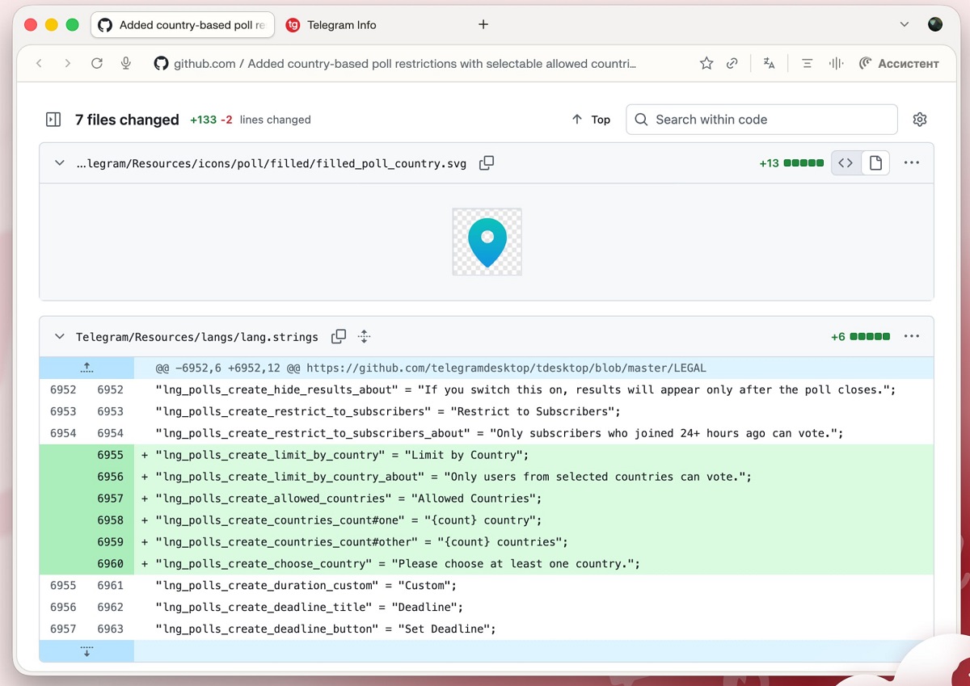The height and width of the screenshot is (686, 970).
Task: Open a new browser tab
Action: pyautogui.click(x=483, y=24)
